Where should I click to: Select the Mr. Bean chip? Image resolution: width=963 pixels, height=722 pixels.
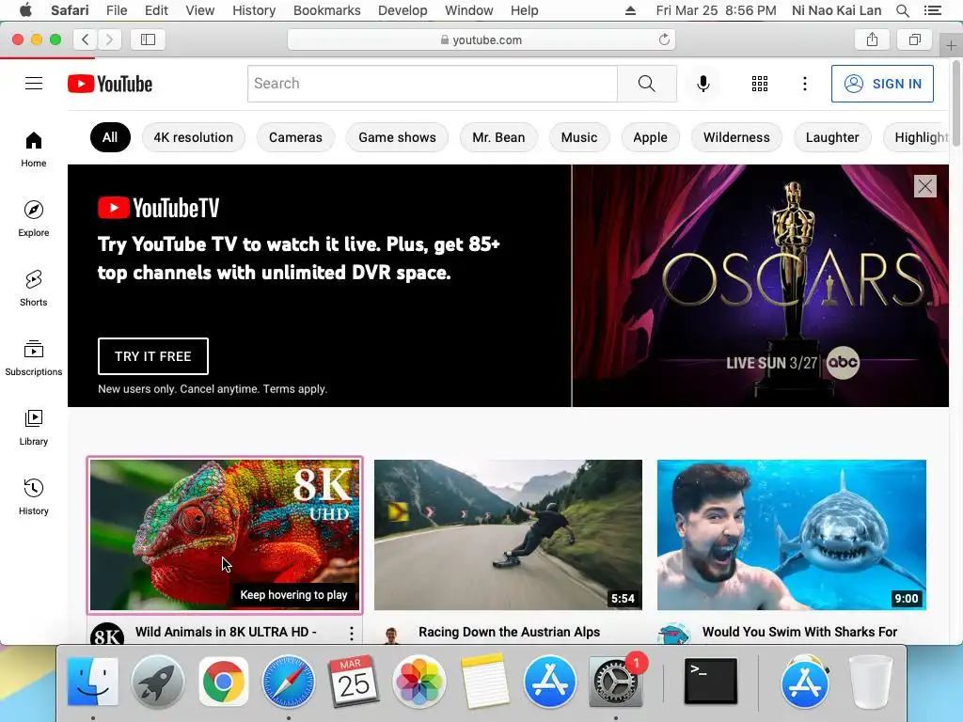point(498,137)
